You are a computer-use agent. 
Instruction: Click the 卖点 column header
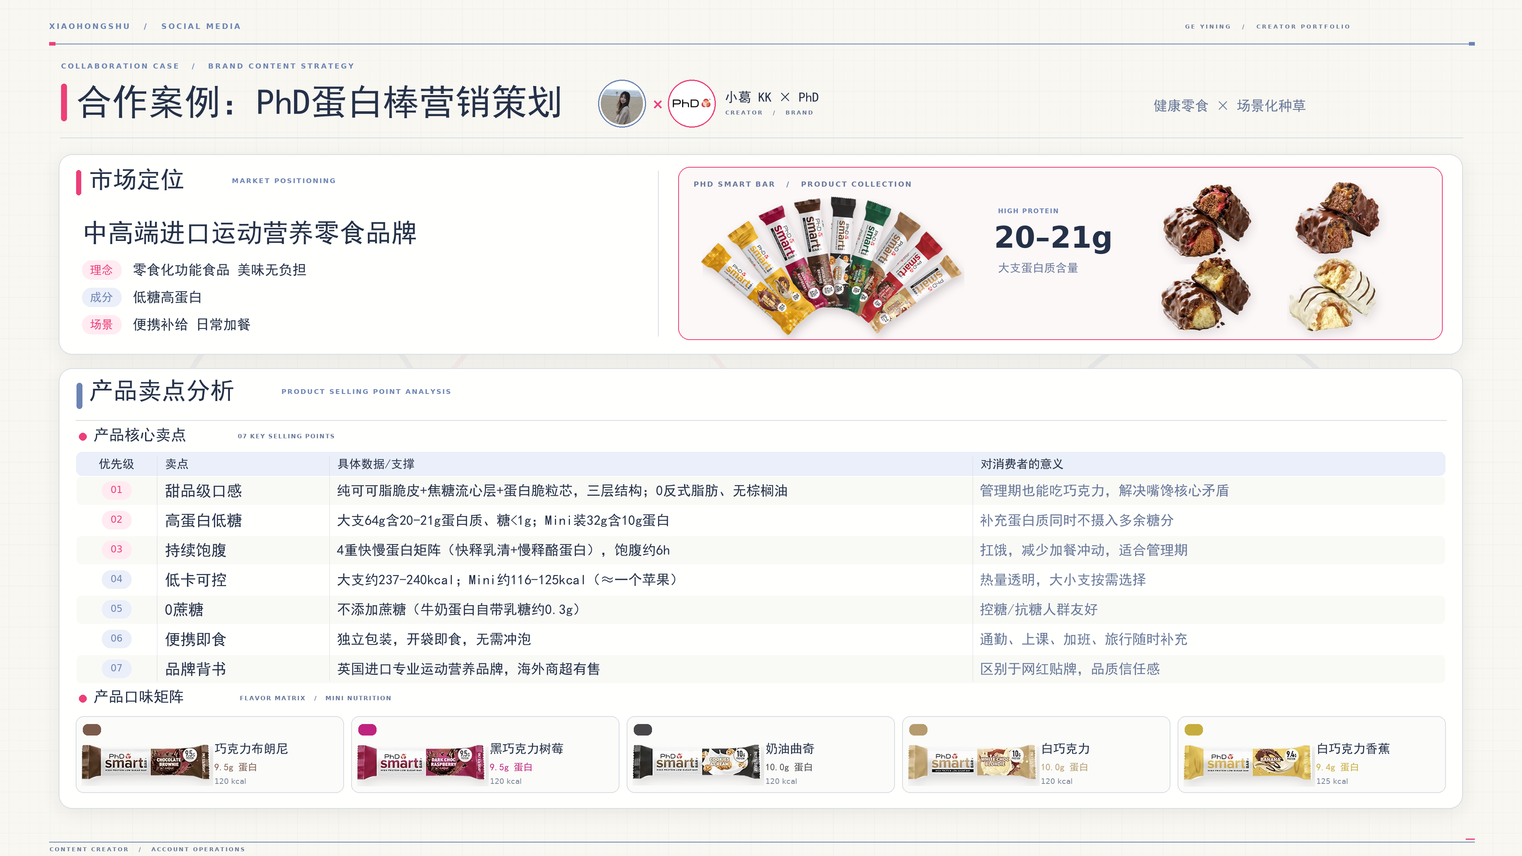(x=177, y=464)
